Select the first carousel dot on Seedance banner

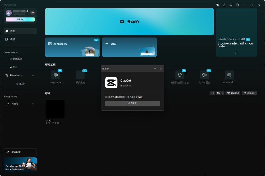(x=235, y=53)
